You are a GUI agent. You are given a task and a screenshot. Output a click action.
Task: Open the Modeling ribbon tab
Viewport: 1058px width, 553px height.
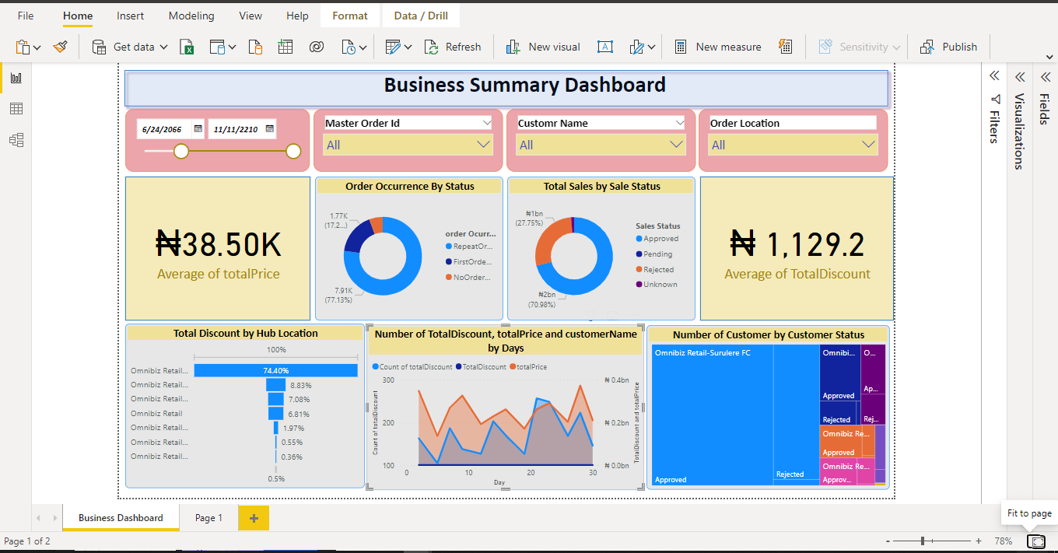tap(191, 16)
